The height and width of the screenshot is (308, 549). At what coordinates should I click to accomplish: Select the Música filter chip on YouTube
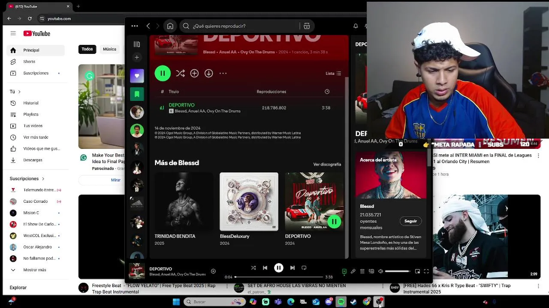pos(109,49)
